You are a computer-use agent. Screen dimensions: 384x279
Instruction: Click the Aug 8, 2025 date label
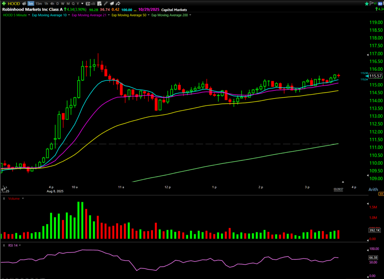click(x=55, y=191)
